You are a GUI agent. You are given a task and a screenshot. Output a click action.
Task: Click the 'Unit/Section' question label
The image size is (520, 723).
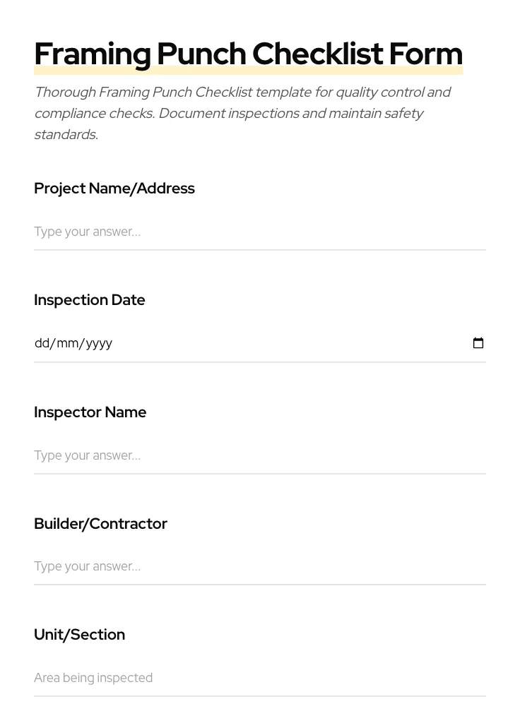click(x=79, y=635)
